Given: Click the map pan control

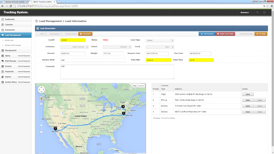Looking at the screenshot, I should tap(41, 90).
